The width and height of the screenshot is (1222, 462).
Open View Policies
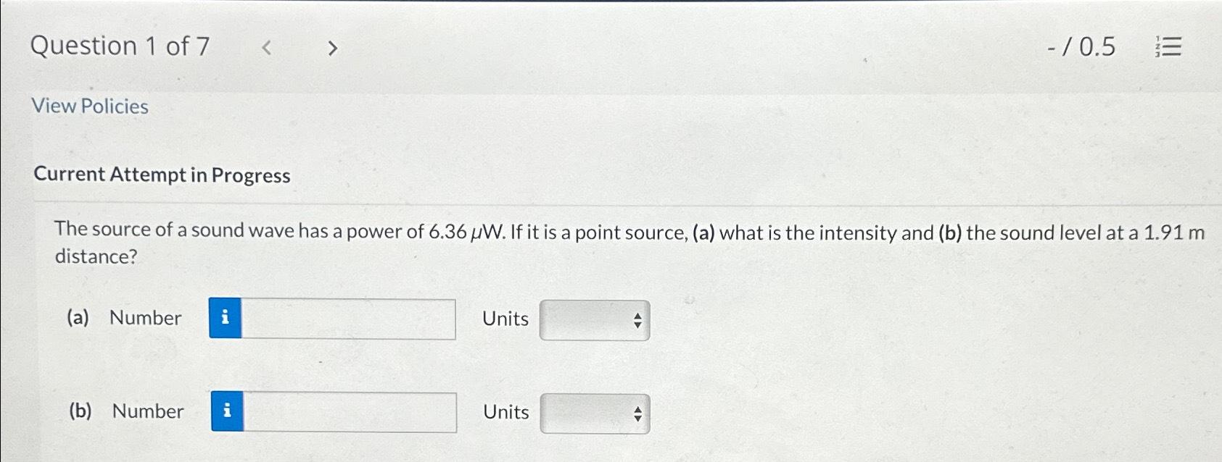90,106
